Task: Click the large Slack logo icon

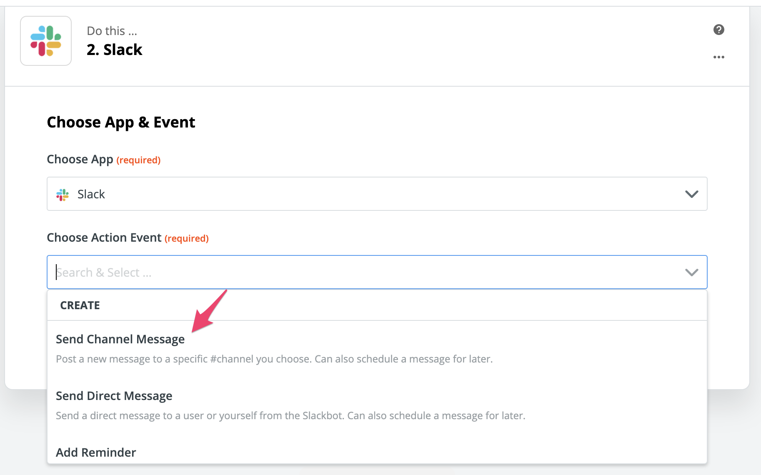Action: (46, 41)
